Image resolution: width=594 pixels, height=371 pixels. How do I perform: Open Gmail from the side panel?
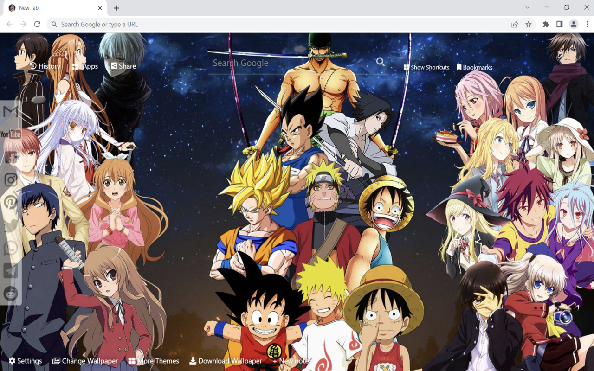pyautogui.click(x=11, y=112)
